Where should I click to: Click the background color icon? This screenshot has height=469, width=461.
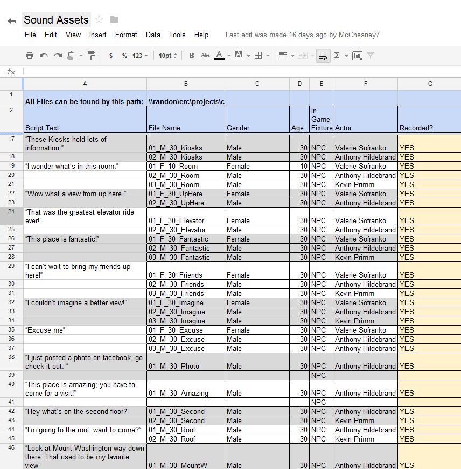point(239,55)
